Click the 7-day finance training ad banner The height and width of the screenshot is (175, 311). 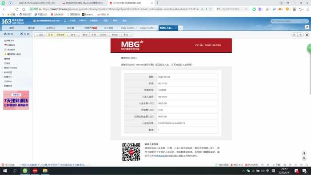coord(16,100)
